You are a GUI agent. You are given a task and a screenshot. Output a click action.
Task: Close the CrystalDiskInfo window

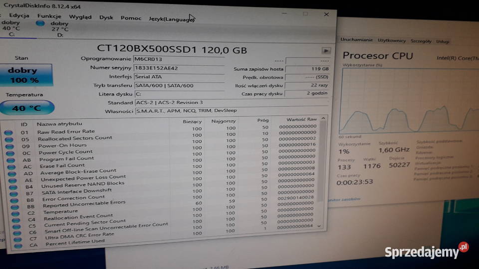(326, 14)
